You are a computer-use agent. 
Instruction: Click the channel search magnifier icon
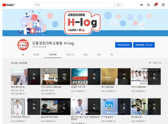[x=112, y=55]
